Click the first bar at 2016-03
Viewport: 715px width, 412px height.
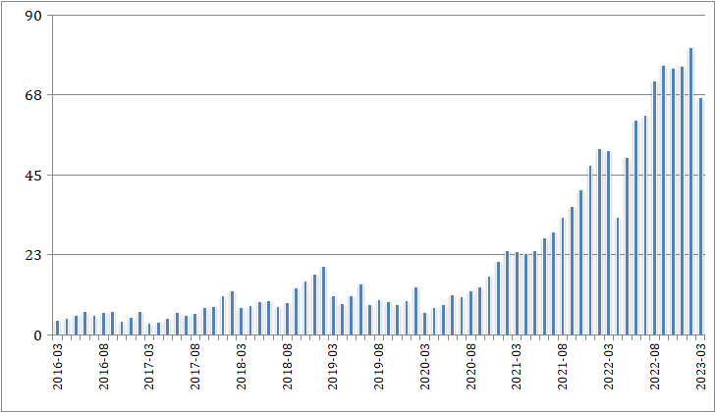(58, 328)
